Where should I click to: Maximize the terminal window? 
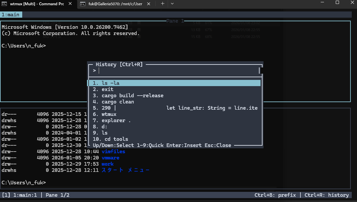point(337,2)
